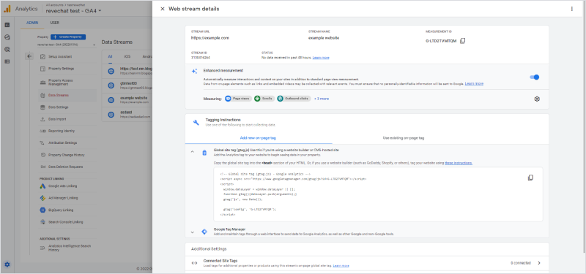Switch to the USER tab

(x=54, y=23)
